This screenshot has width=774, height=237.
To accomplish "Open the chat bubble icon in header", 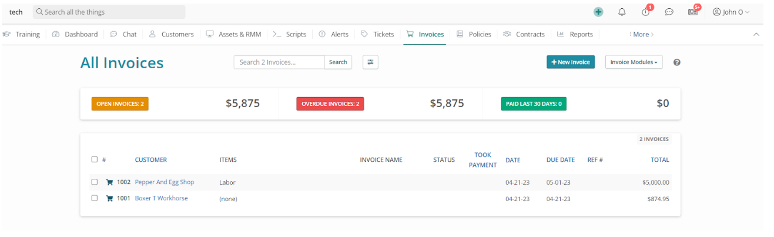I will [669, 12].
